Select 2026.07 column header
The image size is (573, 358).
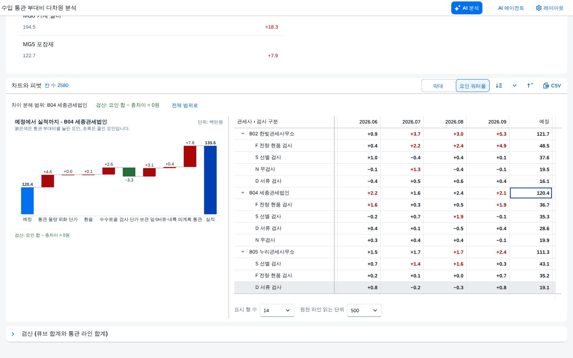[402, 122]
